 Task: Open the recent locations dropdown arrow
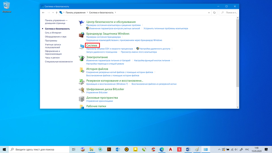(x=53, y=13)
